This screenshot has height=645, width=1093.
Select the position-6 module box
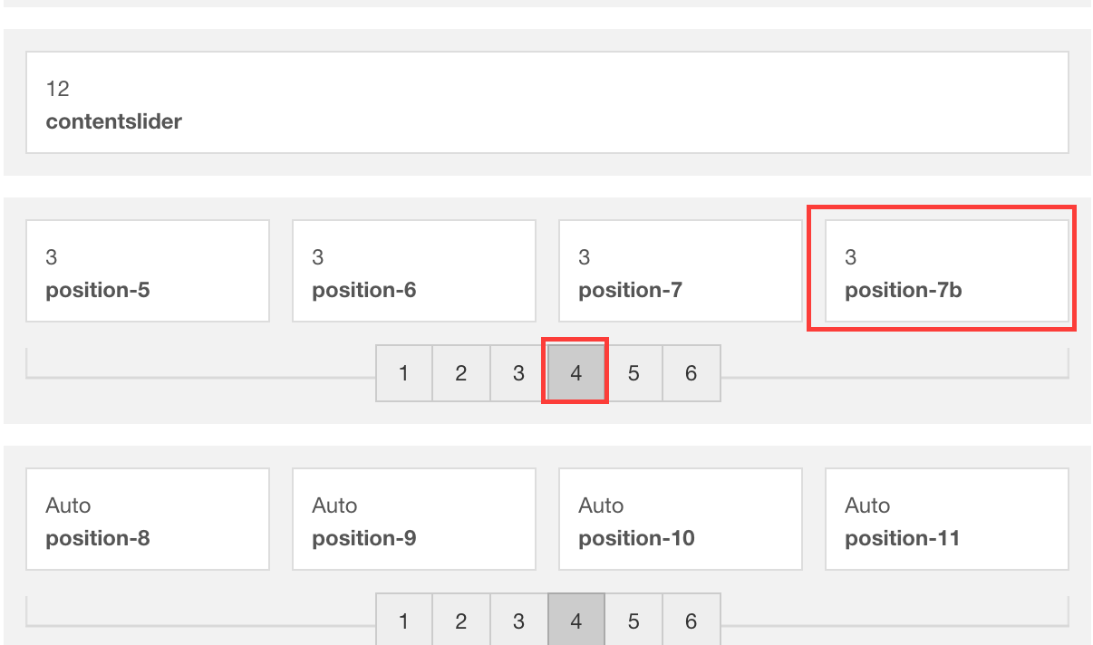pyautogui.click(x=414, y=271)
